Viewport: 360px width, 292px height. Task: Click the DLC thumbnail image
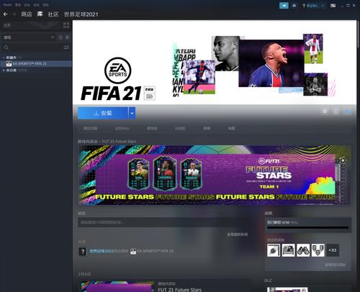[287, 290]
